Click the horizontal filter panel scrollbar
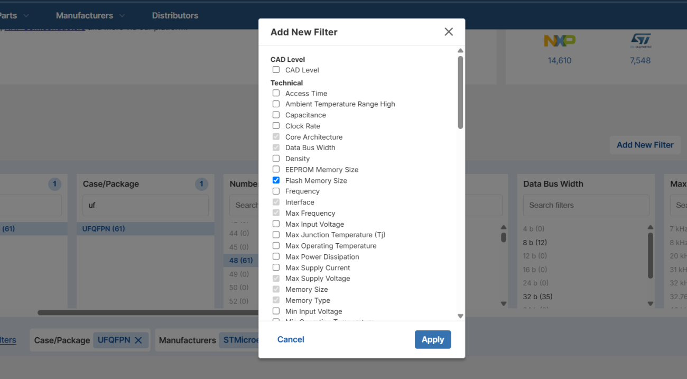Viewport: 687px width, 379px height. click(148, 312)
